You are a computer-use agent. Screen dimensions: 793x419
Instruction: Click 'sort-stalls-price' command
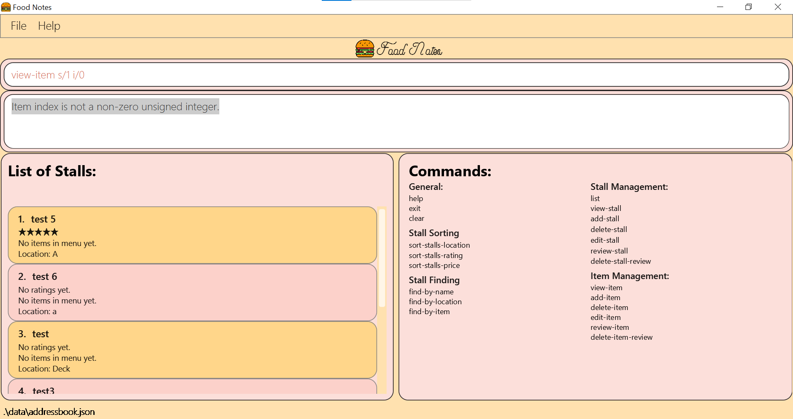[434, 265]
